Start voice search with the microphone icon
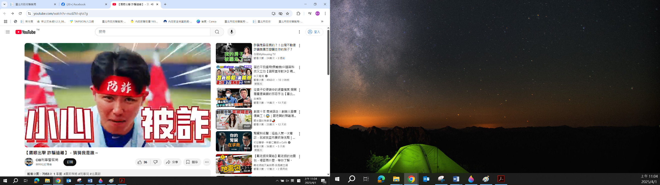Screen dimensions: 660x185 click(232, 32)
